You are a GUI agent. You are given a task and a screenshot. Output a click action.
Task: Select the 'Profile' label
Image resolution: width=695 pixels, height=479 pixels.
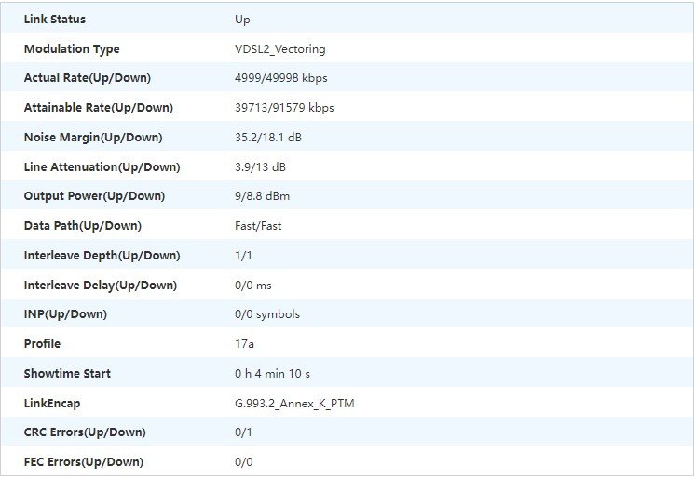(x=42, y=344)
